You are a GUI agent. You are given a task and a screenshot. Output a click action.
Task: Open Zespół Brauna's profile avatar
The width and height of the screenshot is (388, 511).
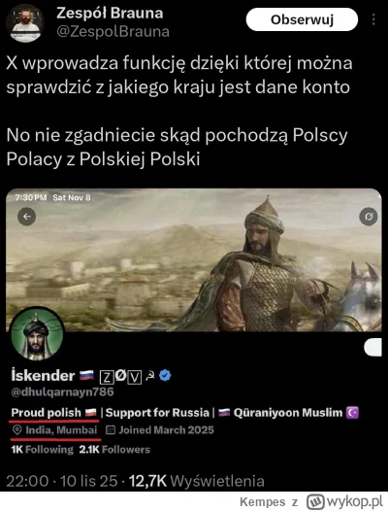[x=25, y=23]
